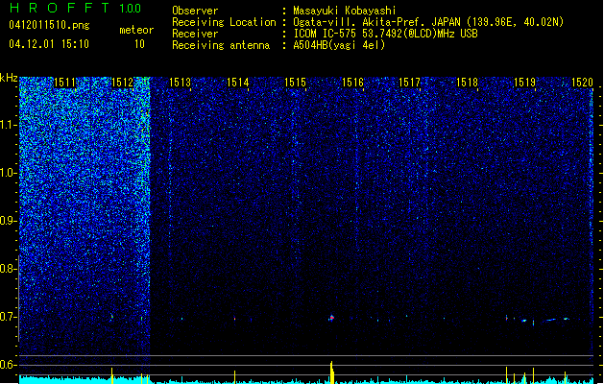Select the observer name Masayuki Kobayashi
604x384 pixels.
(344, 11)
